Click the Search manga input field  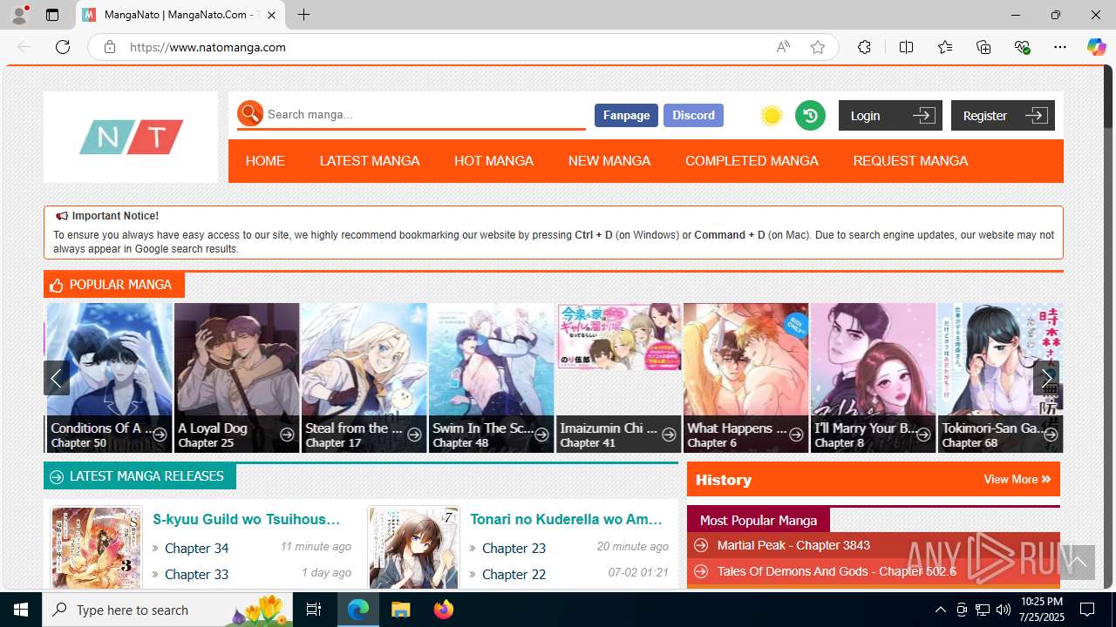(425, 114)
